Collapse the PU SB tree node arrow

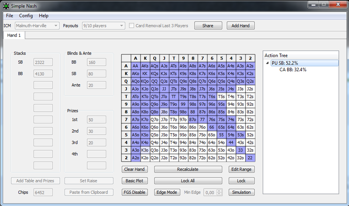click(267, 63)
